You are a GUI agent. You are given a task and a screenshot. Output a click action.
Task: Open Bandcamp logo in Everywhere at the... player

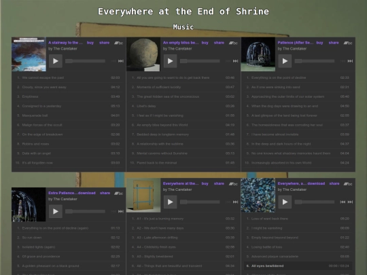click(233, 184)
